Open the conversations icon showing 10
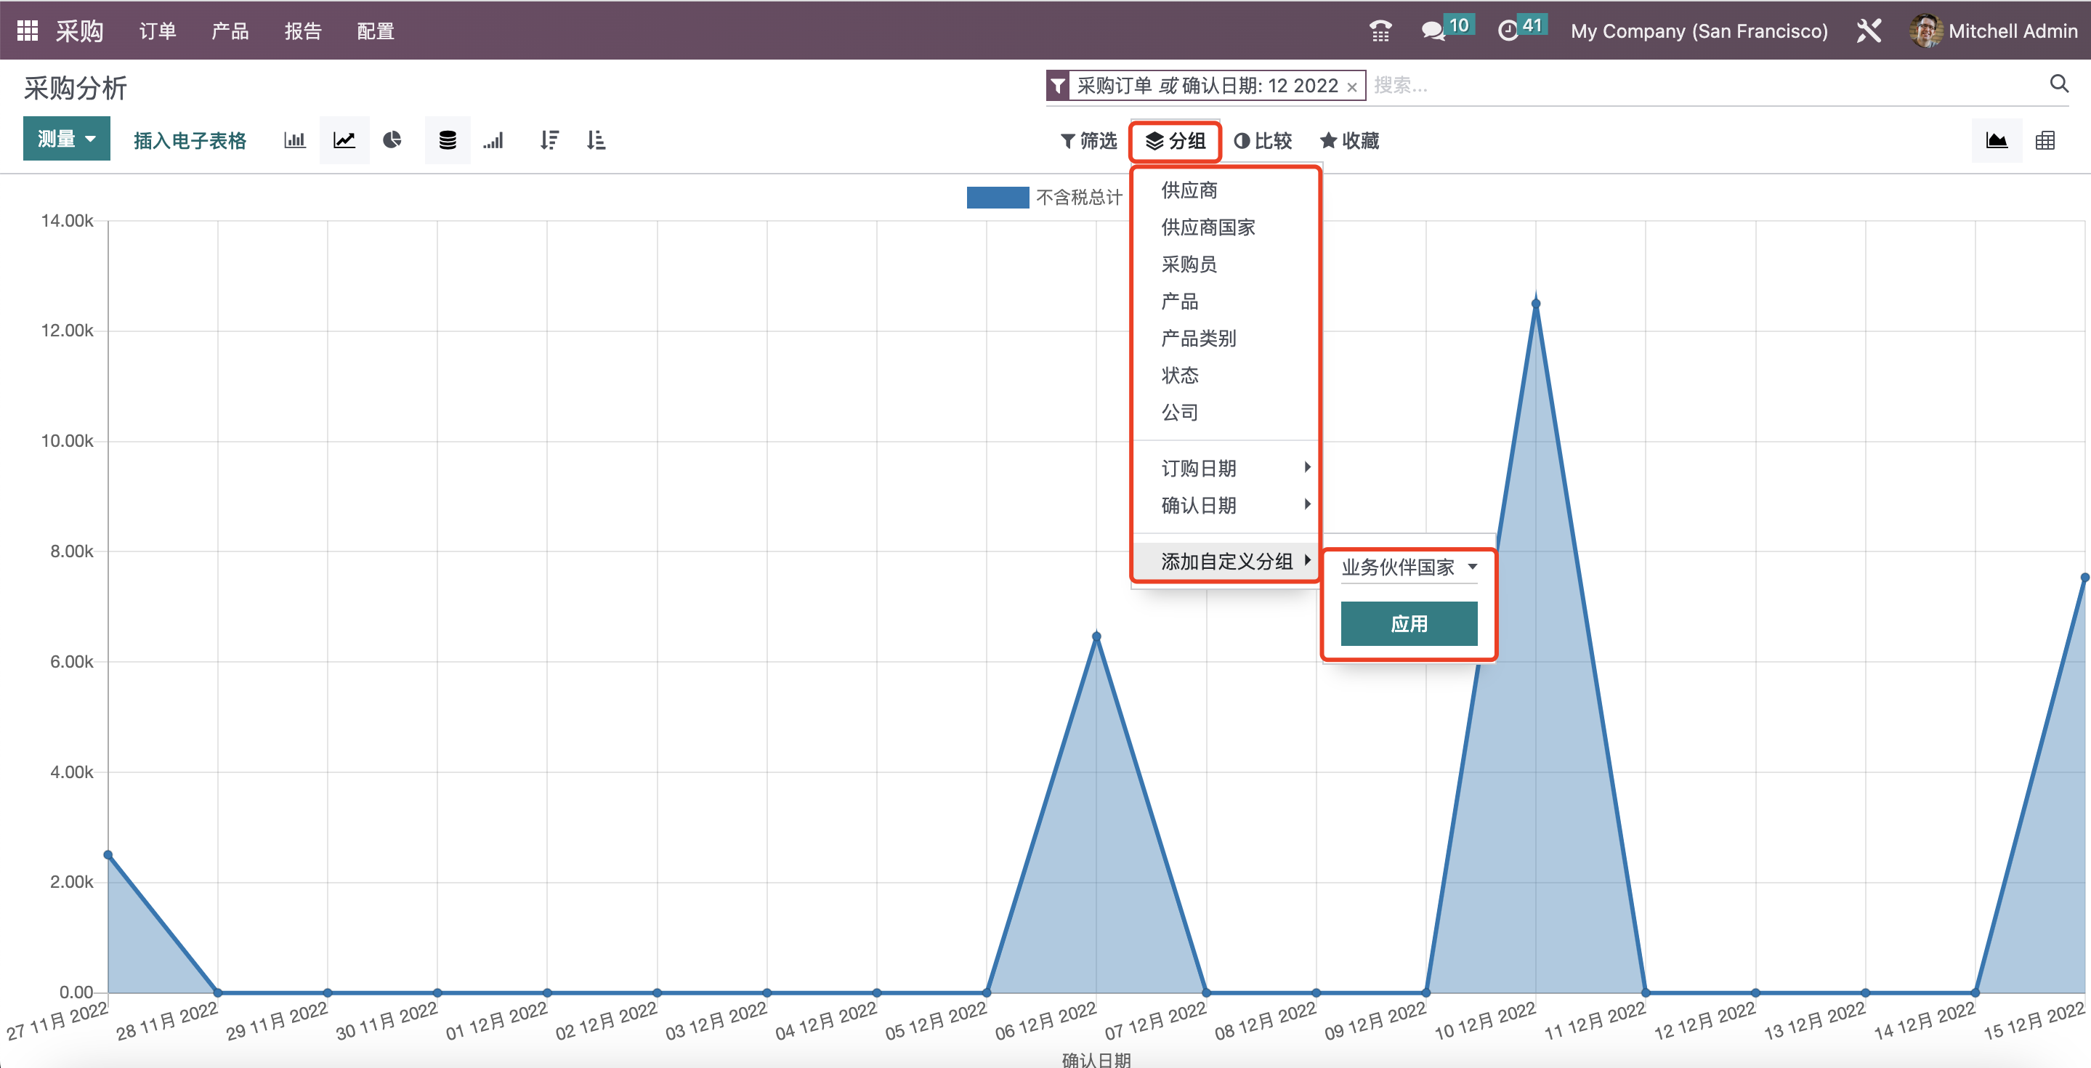The height and width of the screenshot is (1068, 2091). tap(1447, 29)
